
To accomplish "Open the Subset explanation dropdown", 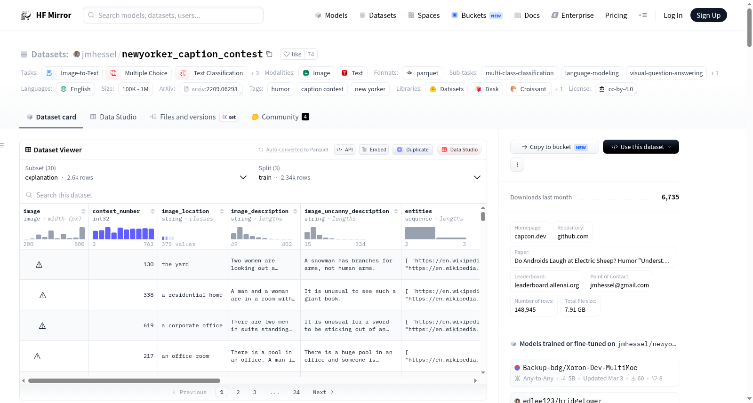I will (136, 173).
